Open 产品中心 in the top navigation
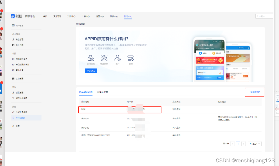This screenshot has width=279, height=166. [85, 16]
